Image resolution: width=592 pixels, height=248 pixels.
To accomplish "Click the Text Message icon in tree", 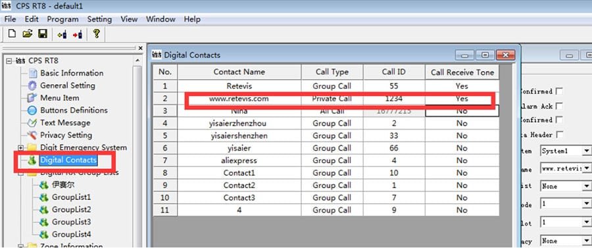I will pyautogui.click(x=33, y=123).
